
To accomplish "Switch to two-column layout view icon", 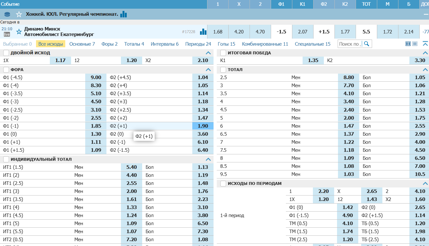I will (408, 44).
